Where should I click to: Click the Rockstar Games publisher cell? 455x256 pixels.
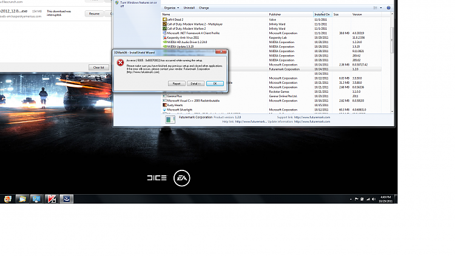279,92
